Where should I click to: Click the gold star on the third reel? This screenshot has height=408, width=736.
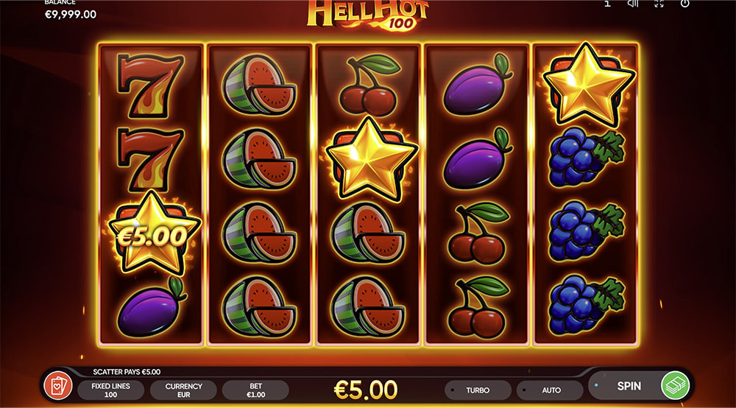click(x=371, y=160)
